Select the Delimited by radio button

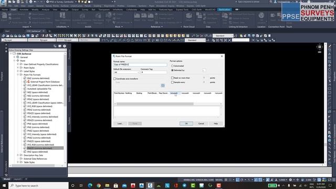[x=172, y=70]
